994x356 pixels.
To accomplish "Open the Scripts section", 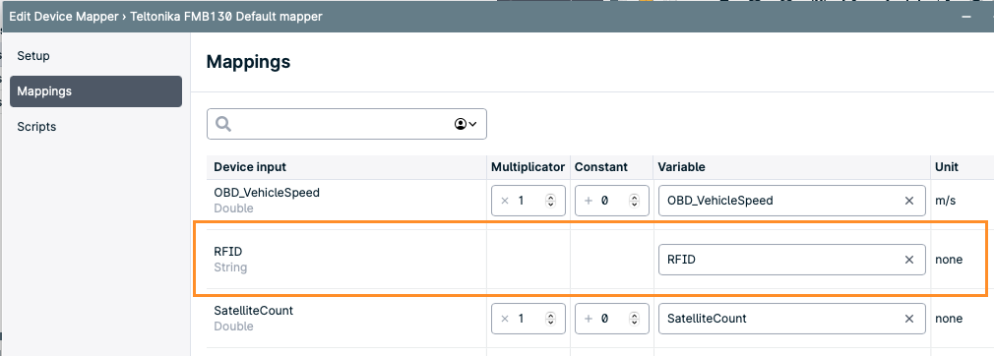I will coord(36,127).
